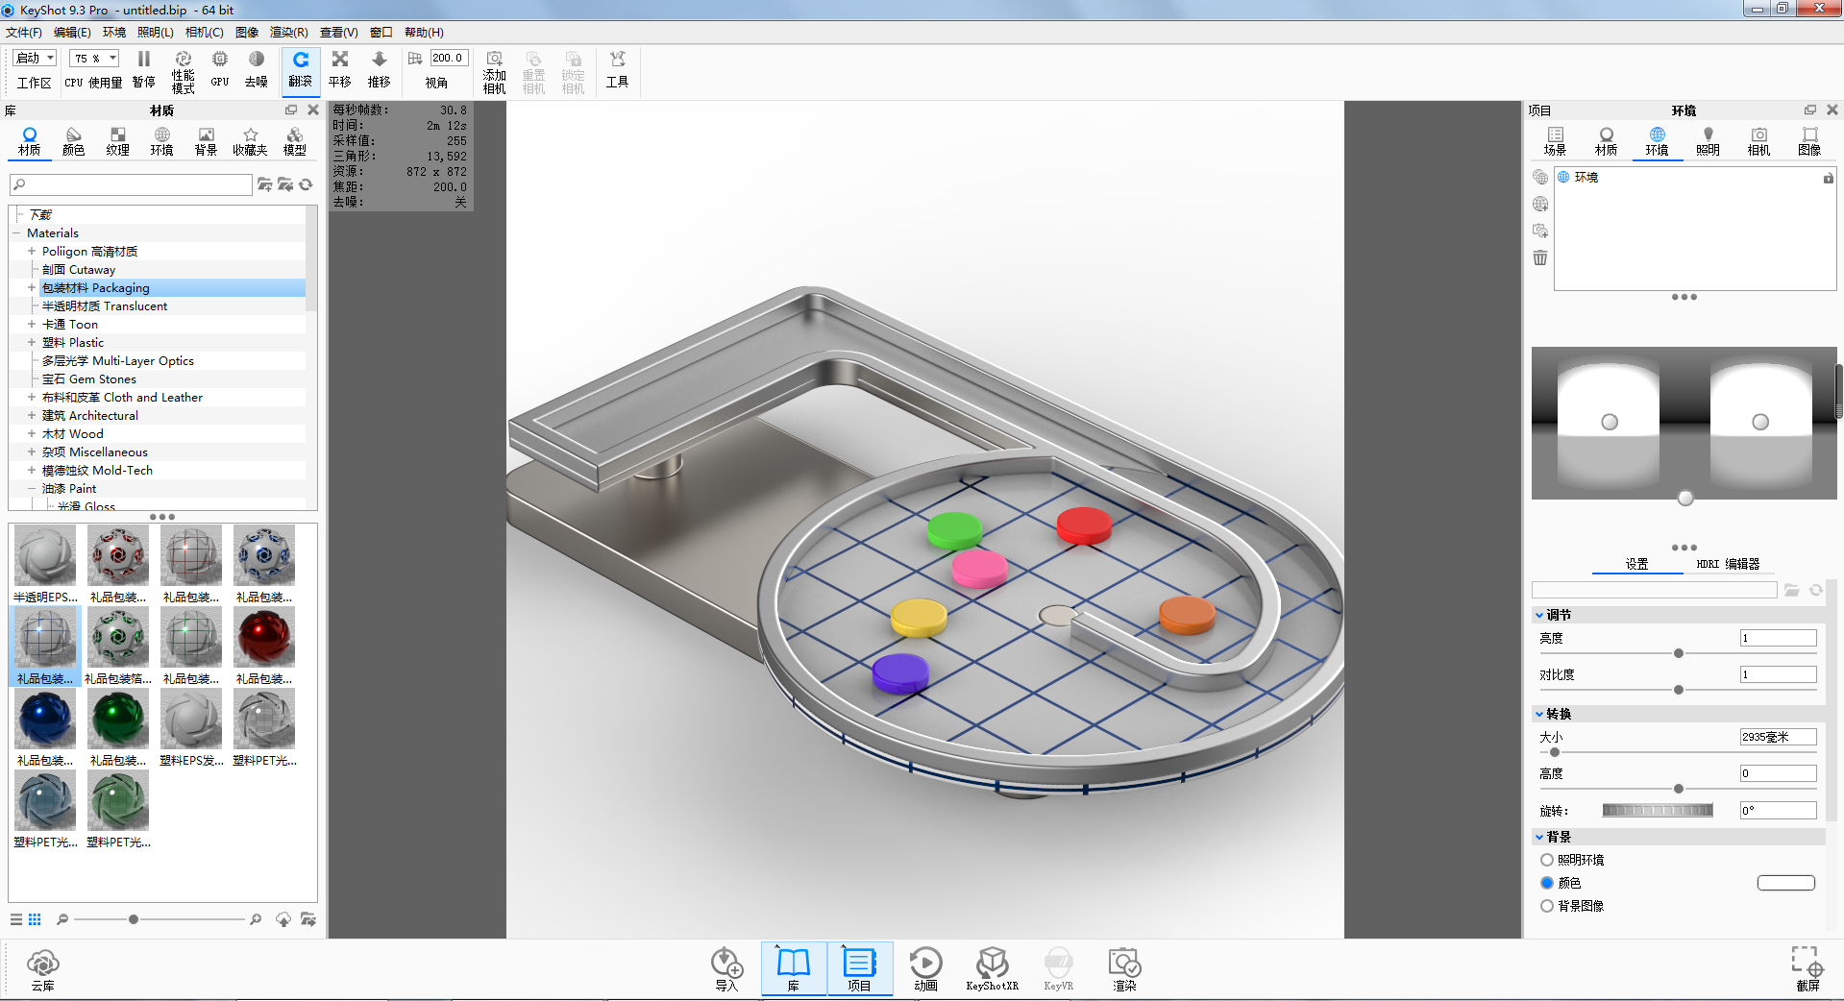Collapse the 调节 section

tap(1539, 616)
